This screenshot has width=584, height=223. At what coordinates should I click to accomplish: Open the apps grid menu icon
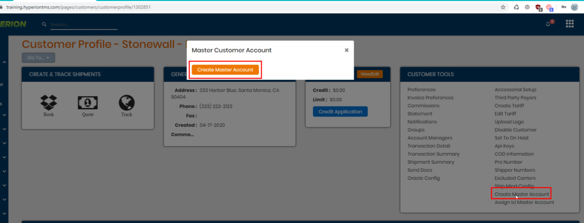point(570,24)
